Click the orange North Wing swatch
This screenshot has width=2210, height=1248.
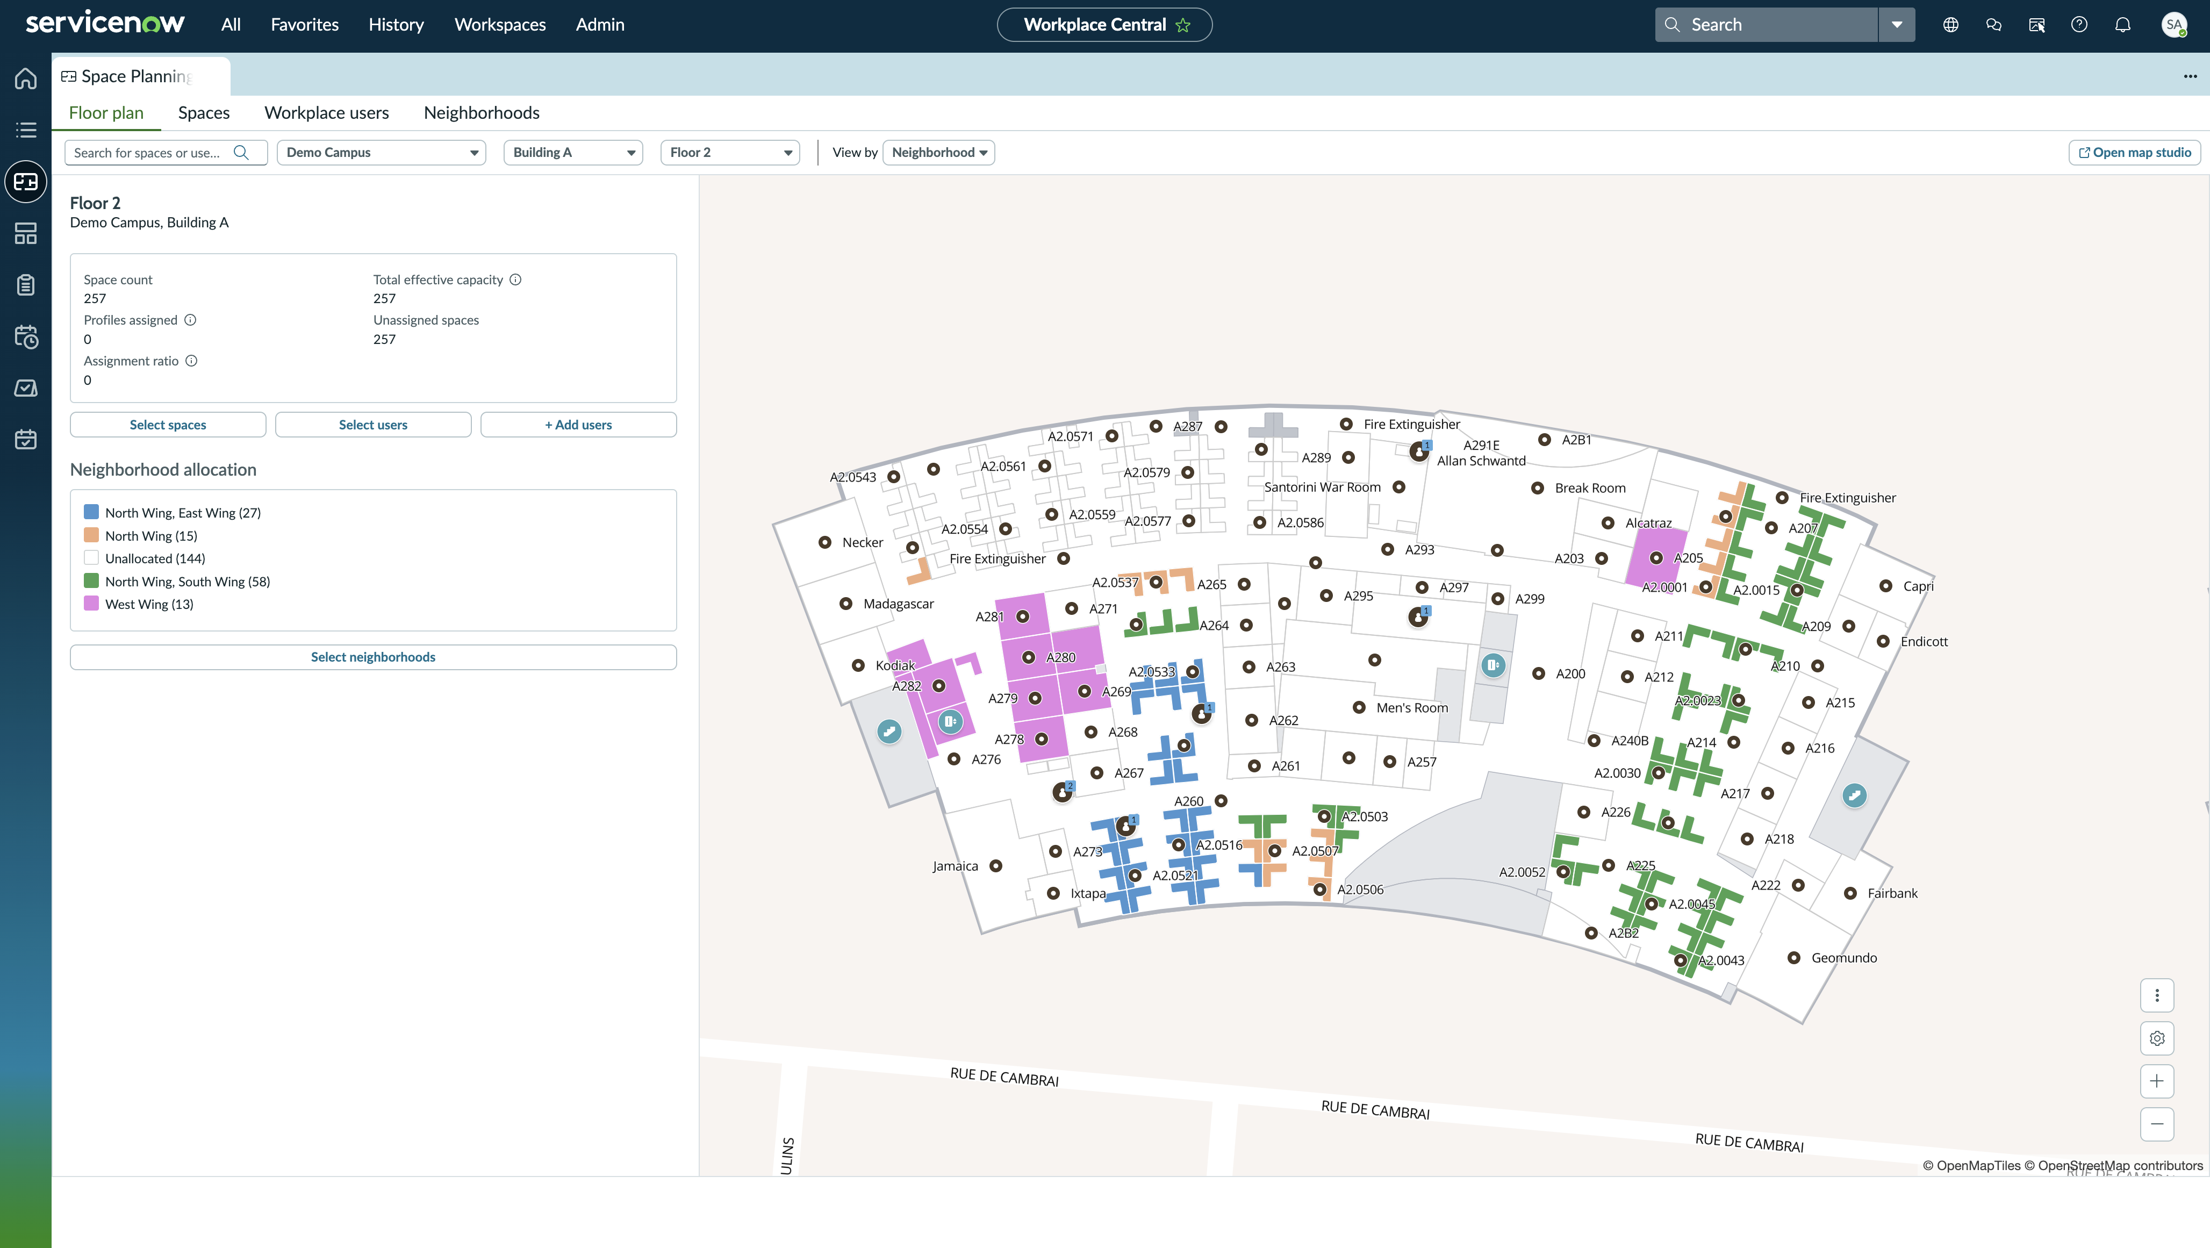click(91, 535)
